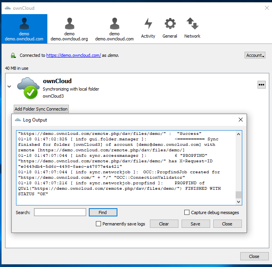Enable Capture debug messages checkbox
This screenshot has height=267, width=272.
click(187, 212)
